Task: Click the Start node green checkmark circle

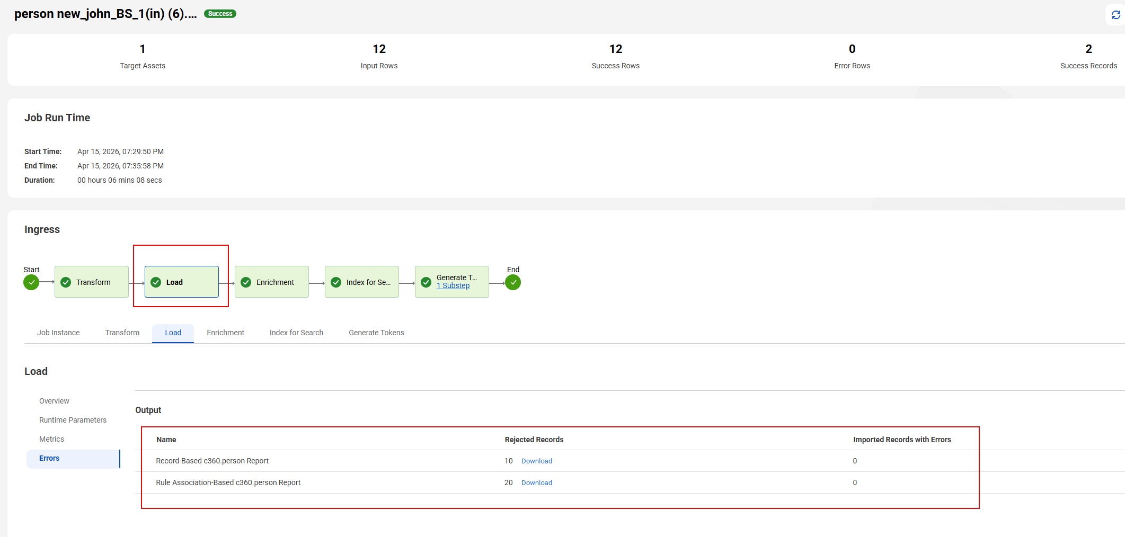Action: click(31, 282)
